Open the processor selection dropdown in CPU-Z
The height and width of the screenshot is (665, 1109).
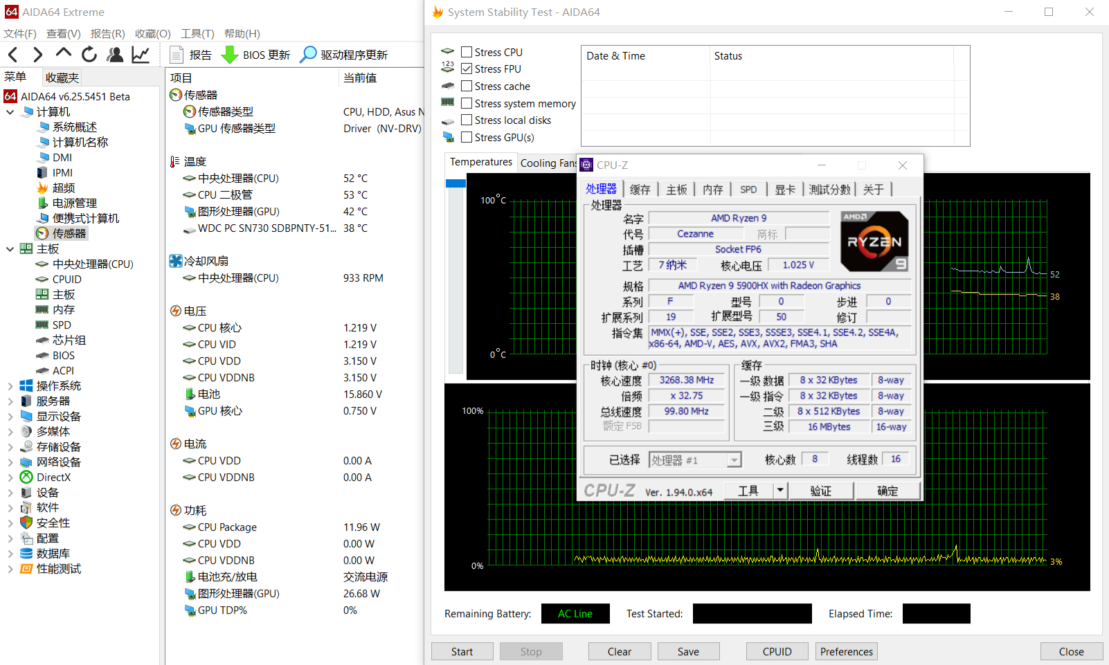pyautogui.click(x=733, y=459)
